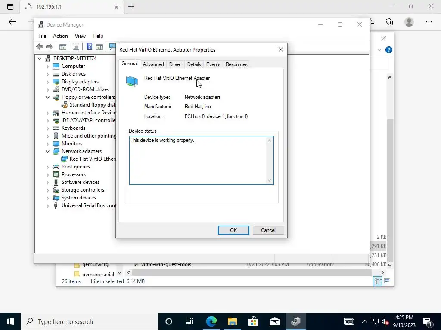Collapse the DESKTOP-MT8TT74 root node
441x330 pixels.
(39, 58)
